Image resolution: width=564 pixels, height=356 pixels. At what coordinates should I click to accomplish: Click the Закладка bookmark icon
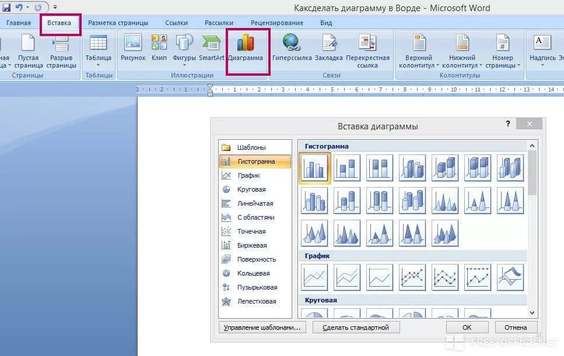[329, 47]
